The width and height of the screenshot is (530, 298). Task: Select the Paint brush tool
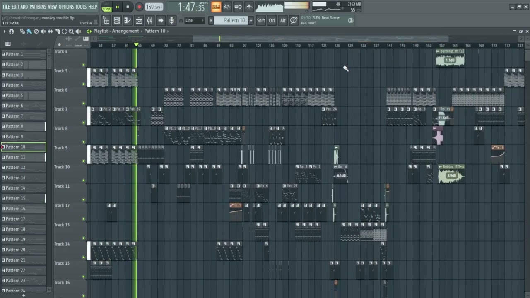pyautogui.click(x=29, y=31)
